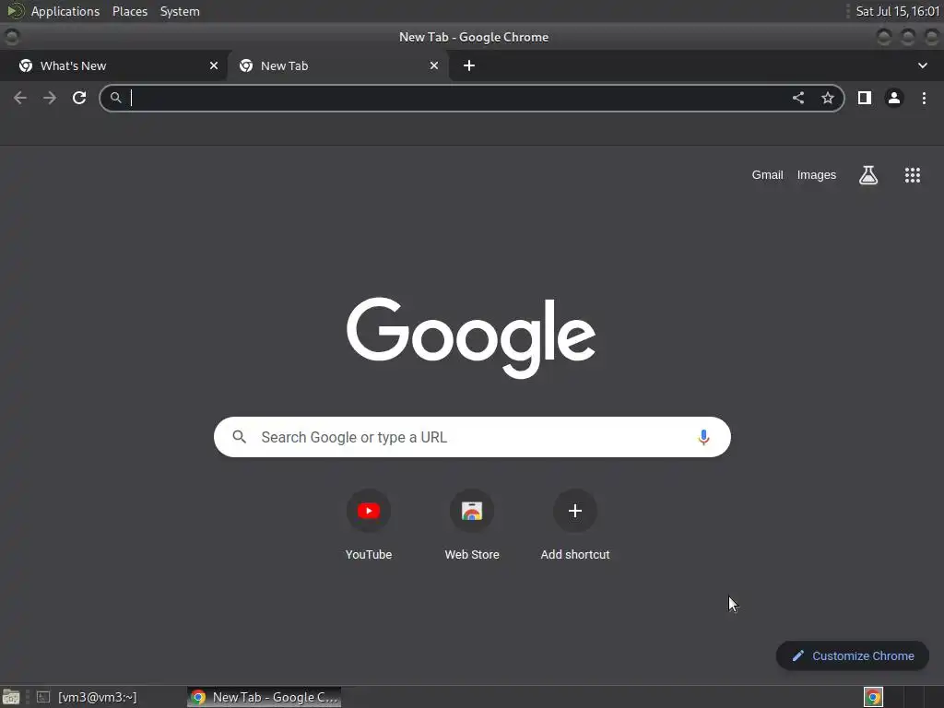Click the Applications menu logo icon

point(15,11)
